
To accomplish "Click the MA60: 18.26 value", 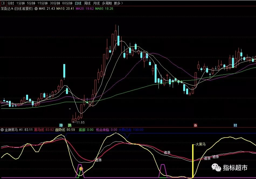I will click(x=104, y=9).
